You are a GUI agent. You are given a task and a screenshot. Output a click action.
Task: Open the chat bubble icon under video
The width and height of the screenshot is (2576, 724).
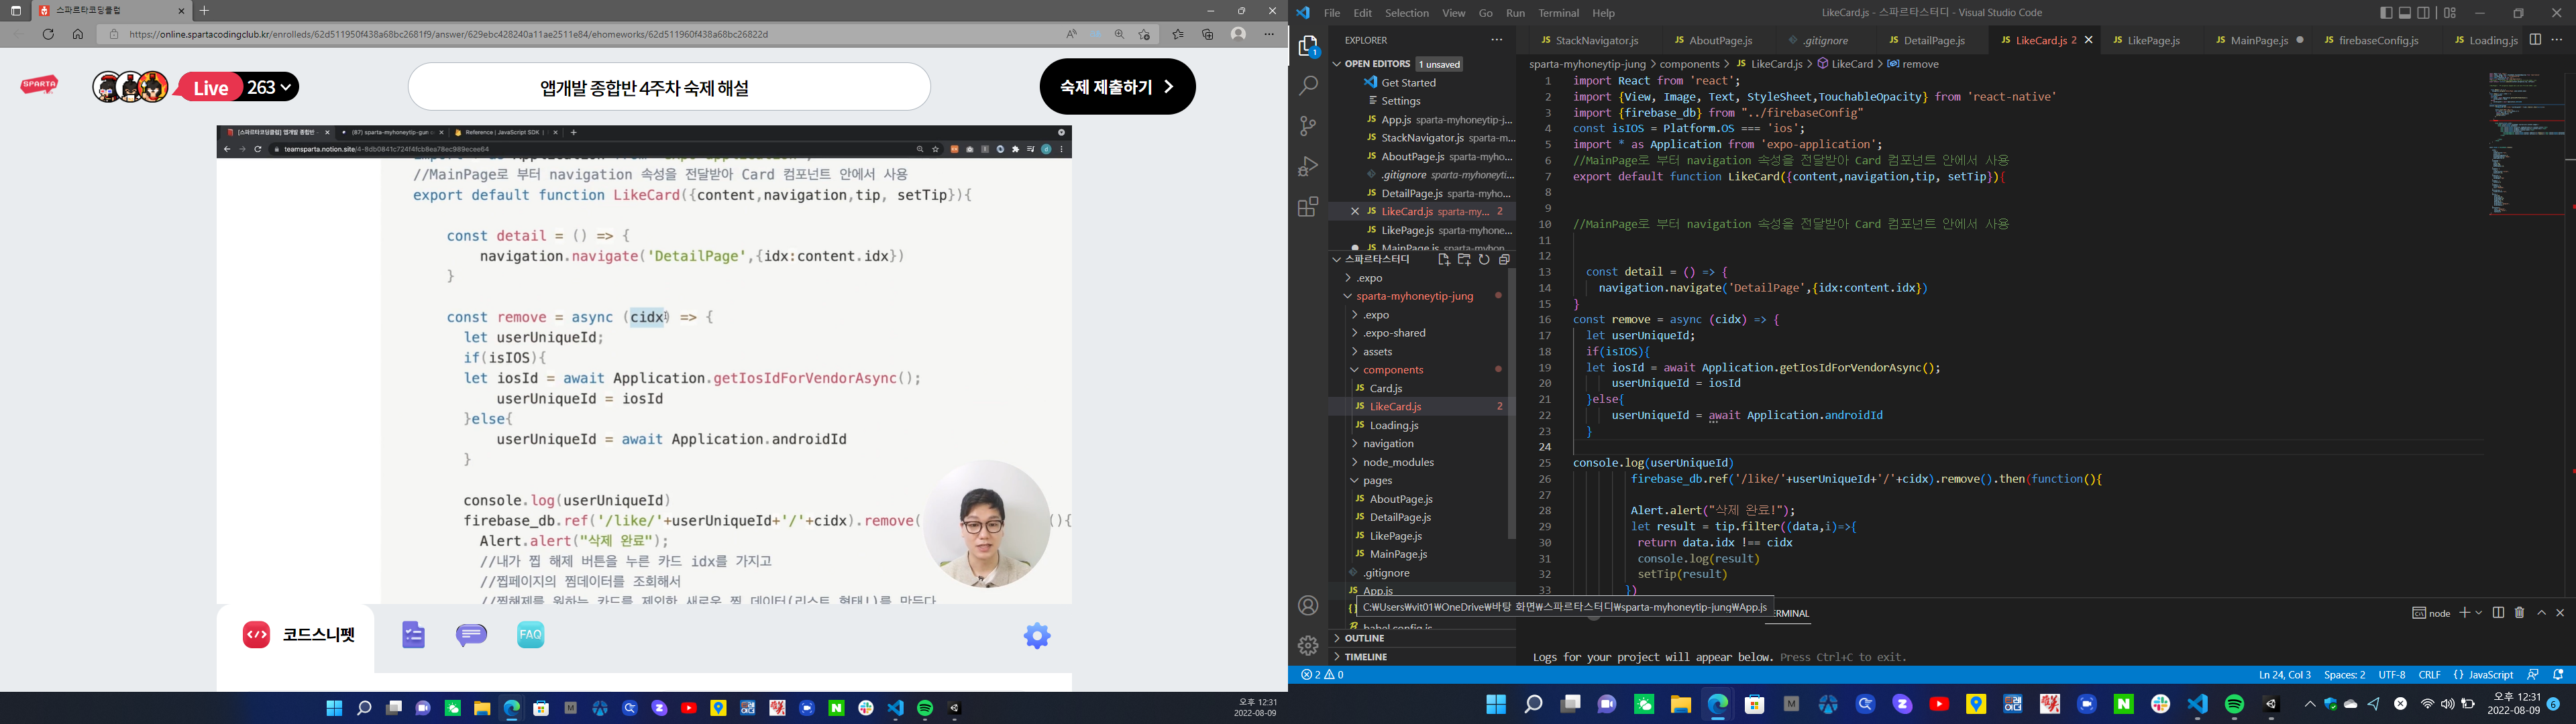(472, 635)
